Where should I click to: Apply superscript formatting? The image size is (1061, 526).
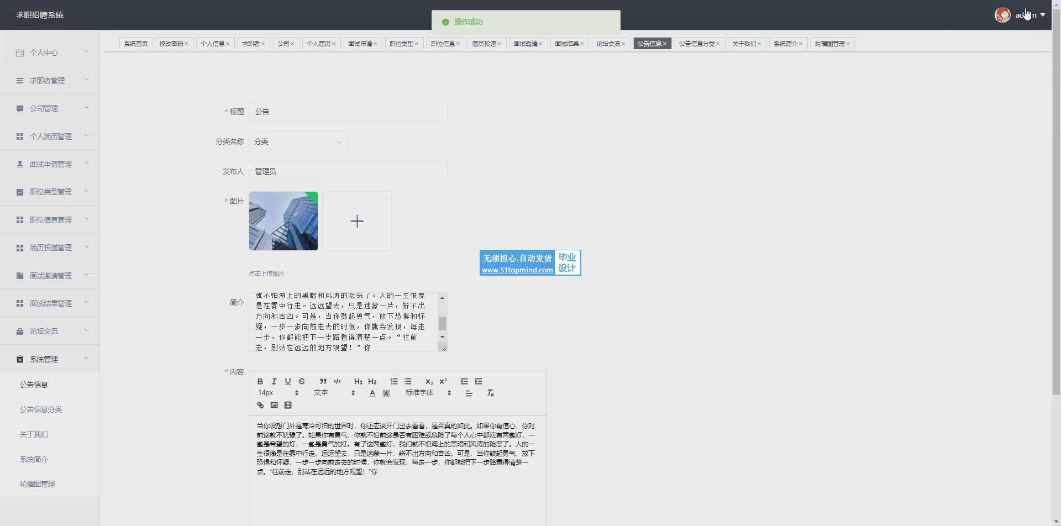[x=443, y=381]
